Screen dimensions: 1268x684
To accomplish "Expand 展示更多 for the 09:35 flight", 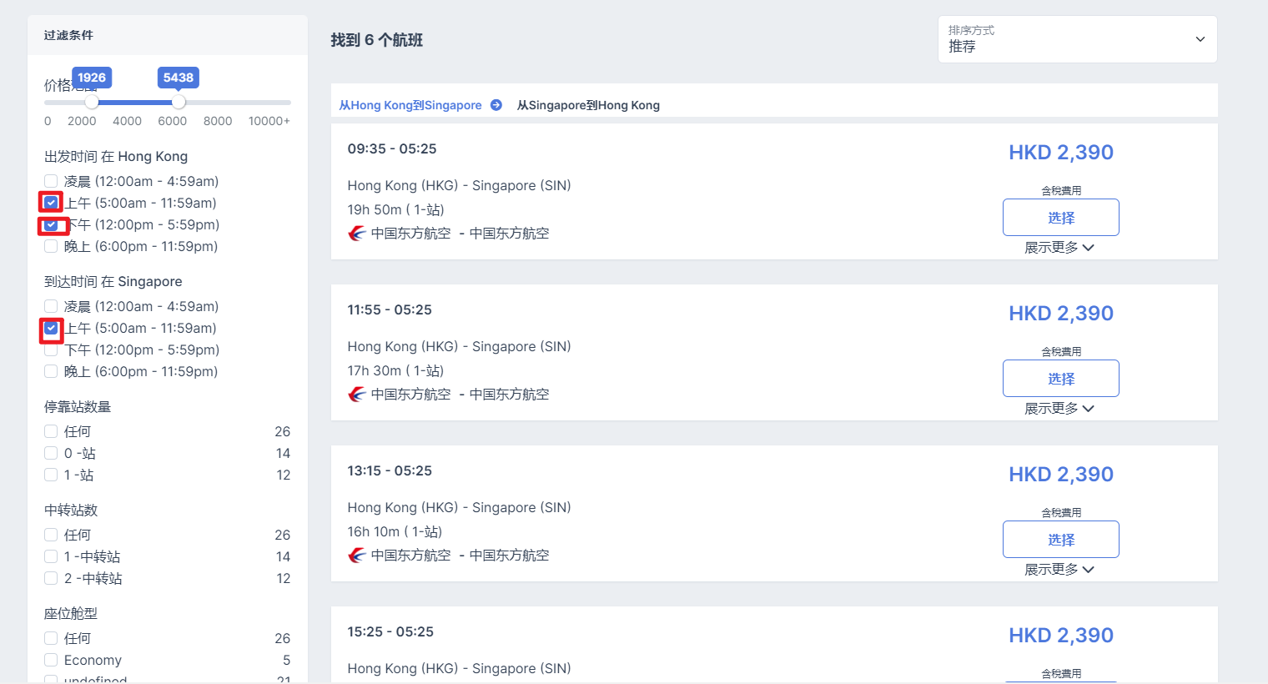I will (1059, 248).
